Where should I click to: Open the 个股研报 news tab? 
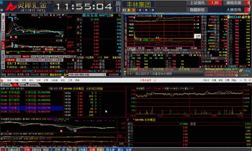click(22, 60)
